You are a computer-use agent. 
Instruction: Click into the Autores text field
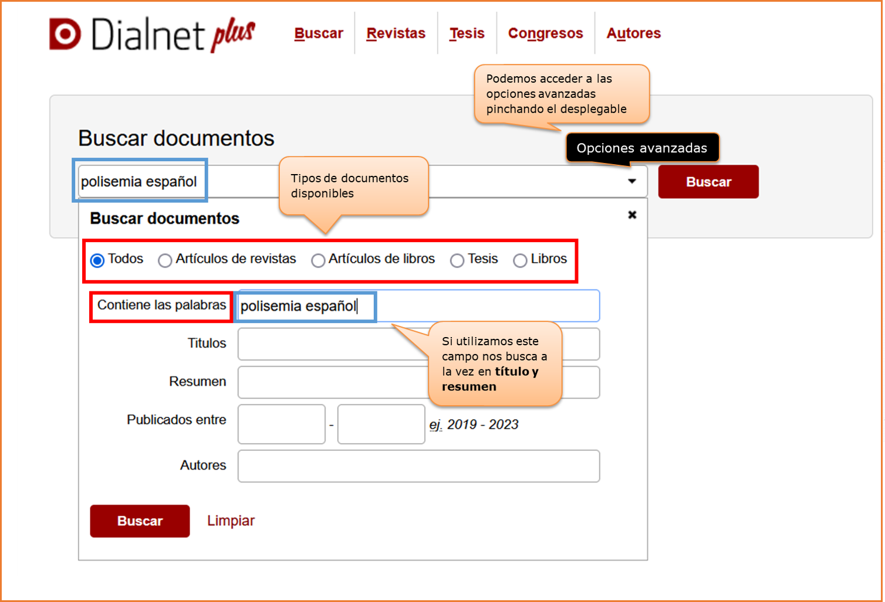coord(418,466)
